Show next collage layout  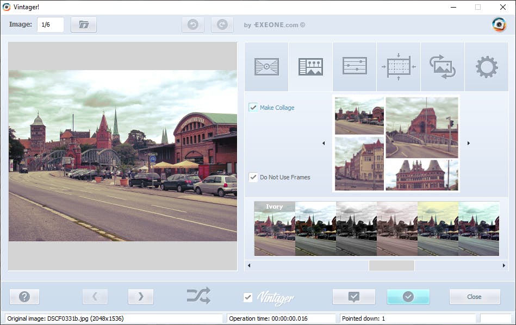pyautogui.click(x=469, y=143)
